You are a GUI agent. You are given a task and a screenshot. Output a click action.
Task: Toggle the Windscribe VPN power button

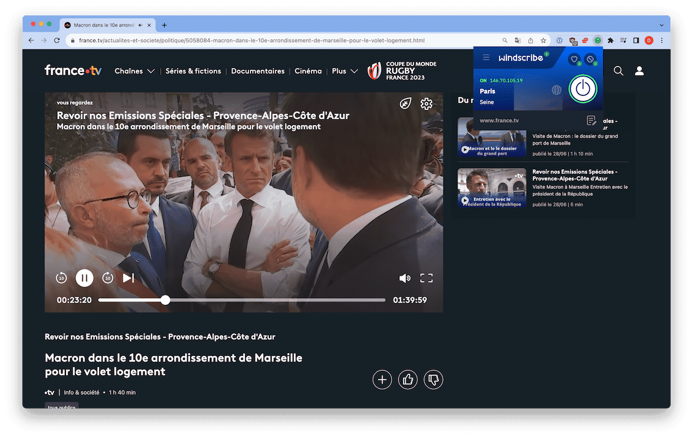[x=582, y=89]
